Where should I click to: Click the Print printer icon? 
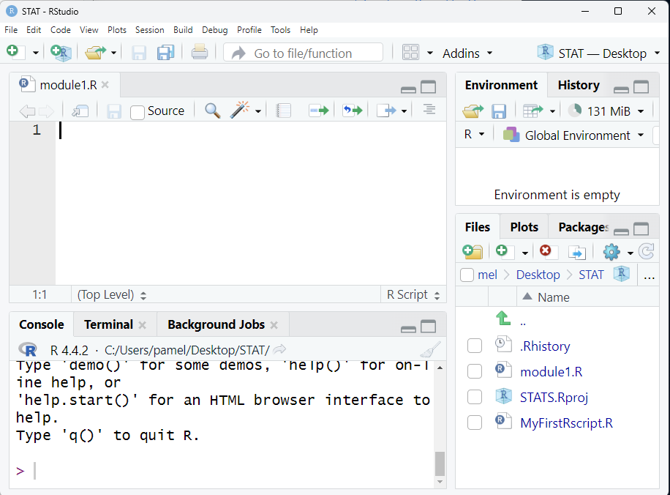pyautogui.click(x=200, y=52)
